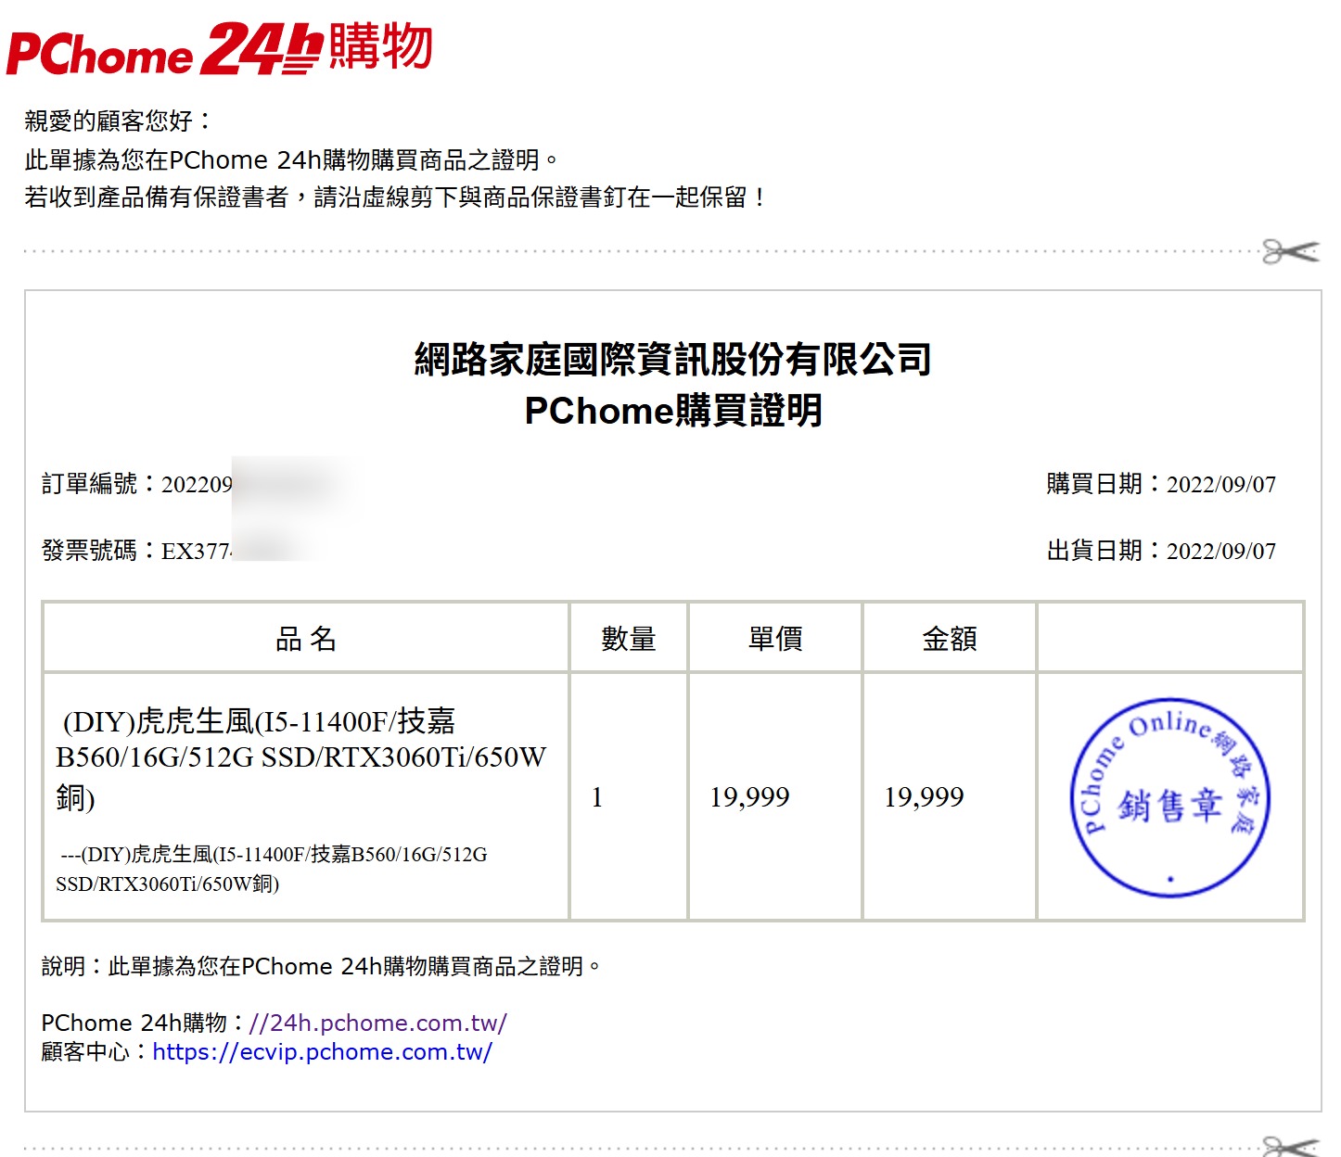Click the 若收到產品備有保證書者 instruction line

pyautogui.click(x=395, y=197)
